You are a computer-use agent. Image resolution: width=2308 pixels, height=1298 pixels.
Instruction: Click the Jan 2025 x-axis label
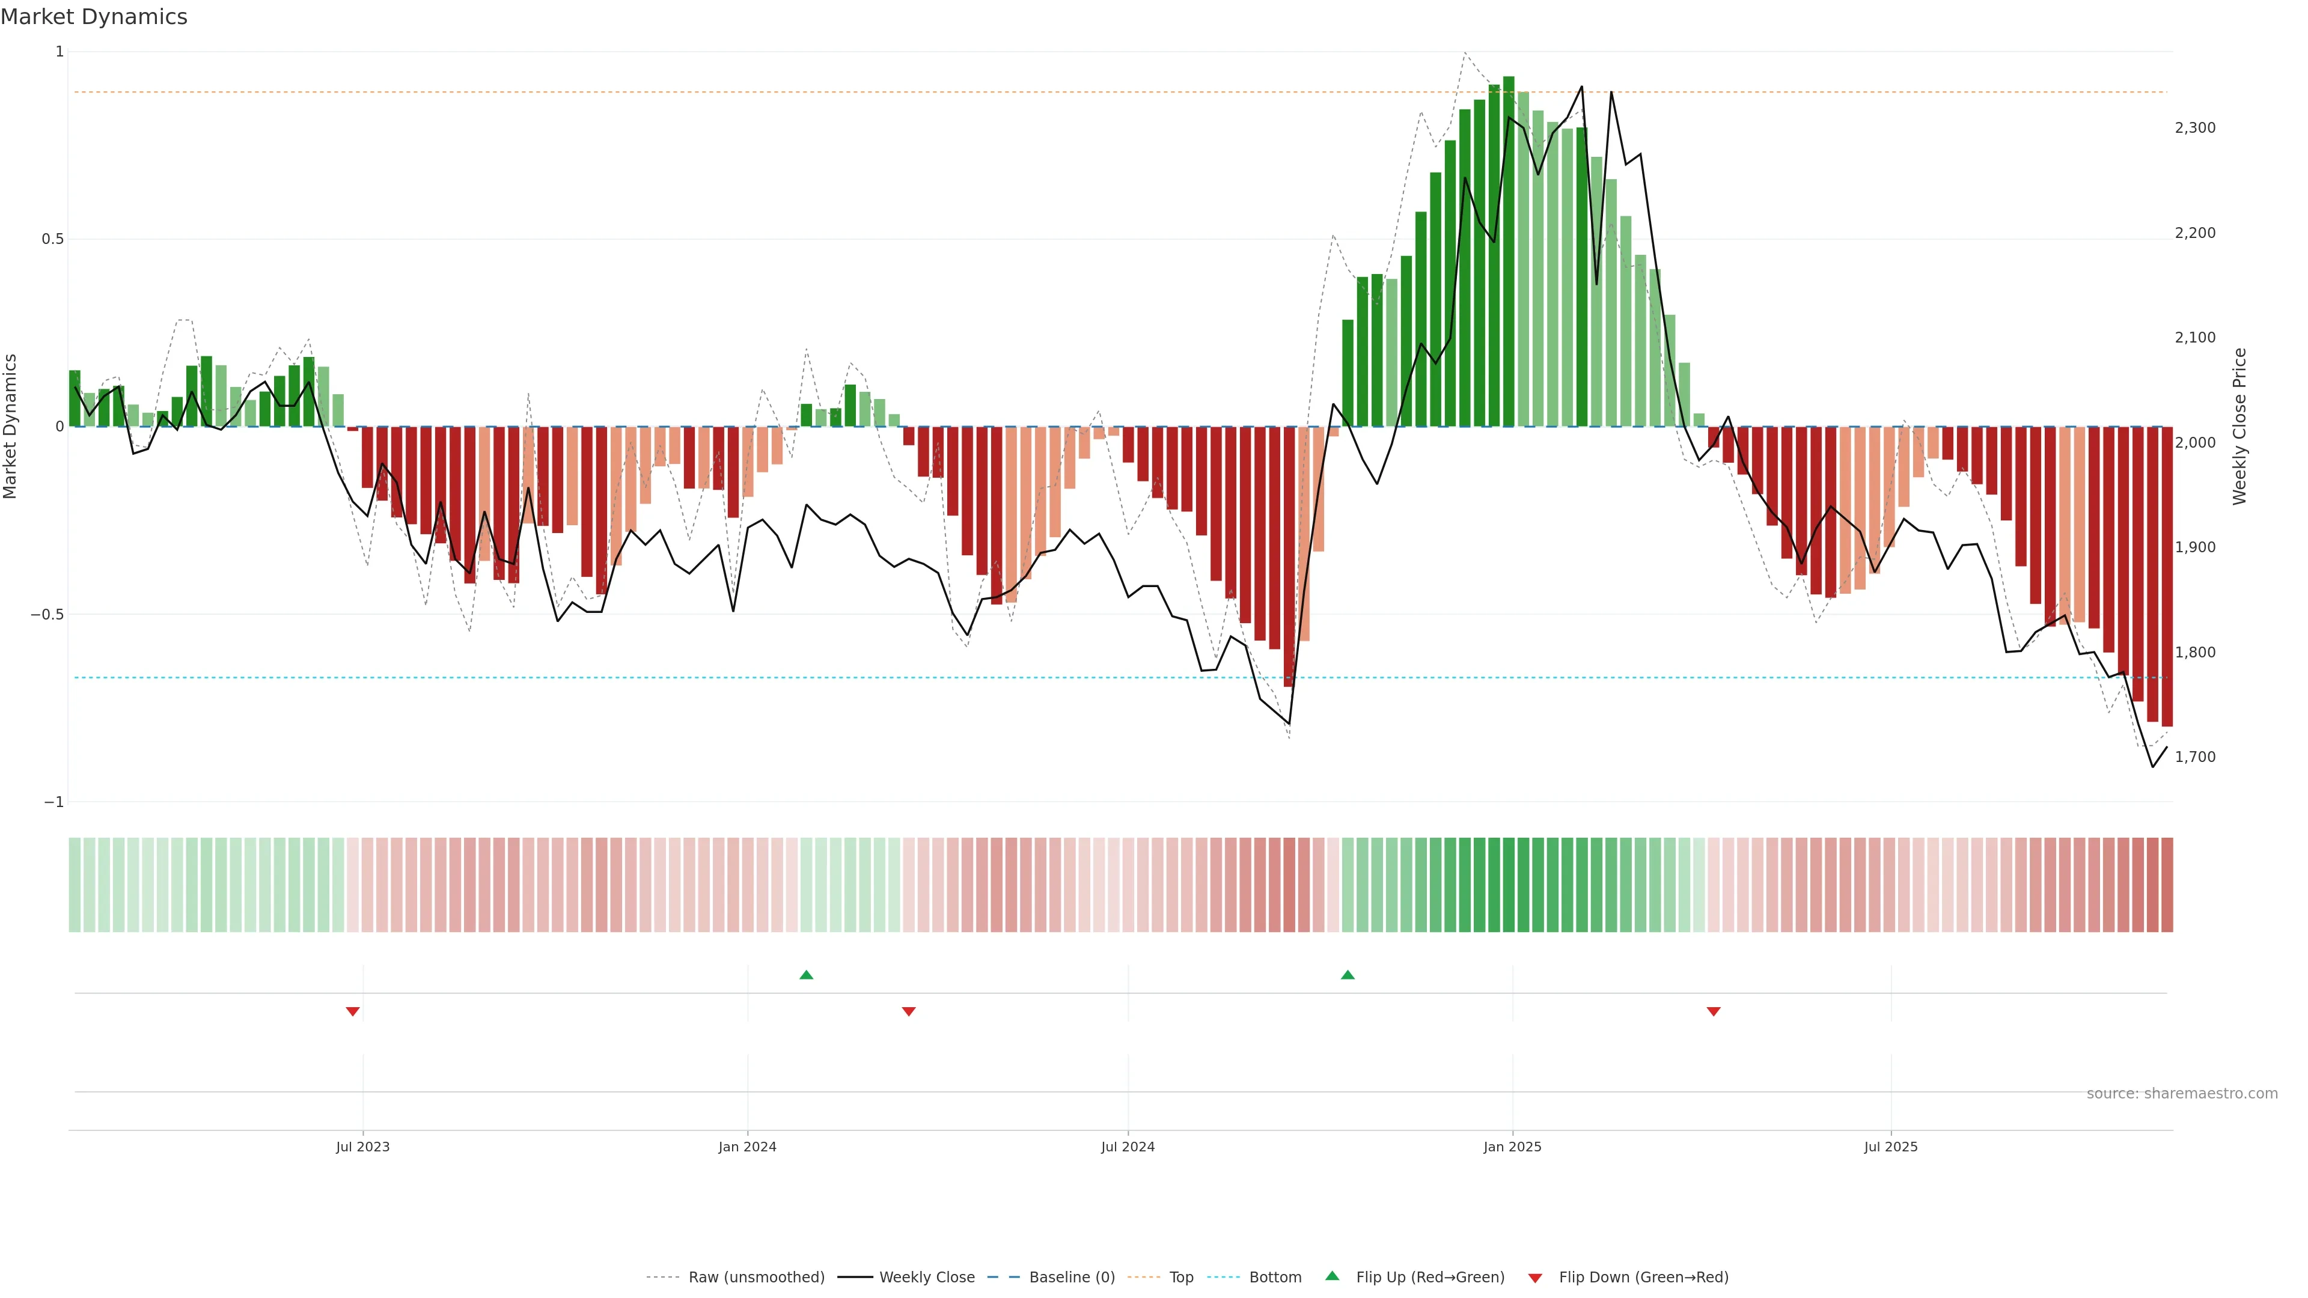coord(1512,1147)
